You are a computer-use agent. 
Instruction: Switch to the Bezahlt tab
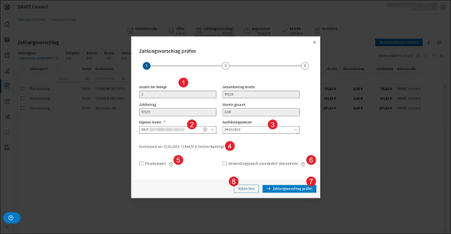(x=292, y=31)
